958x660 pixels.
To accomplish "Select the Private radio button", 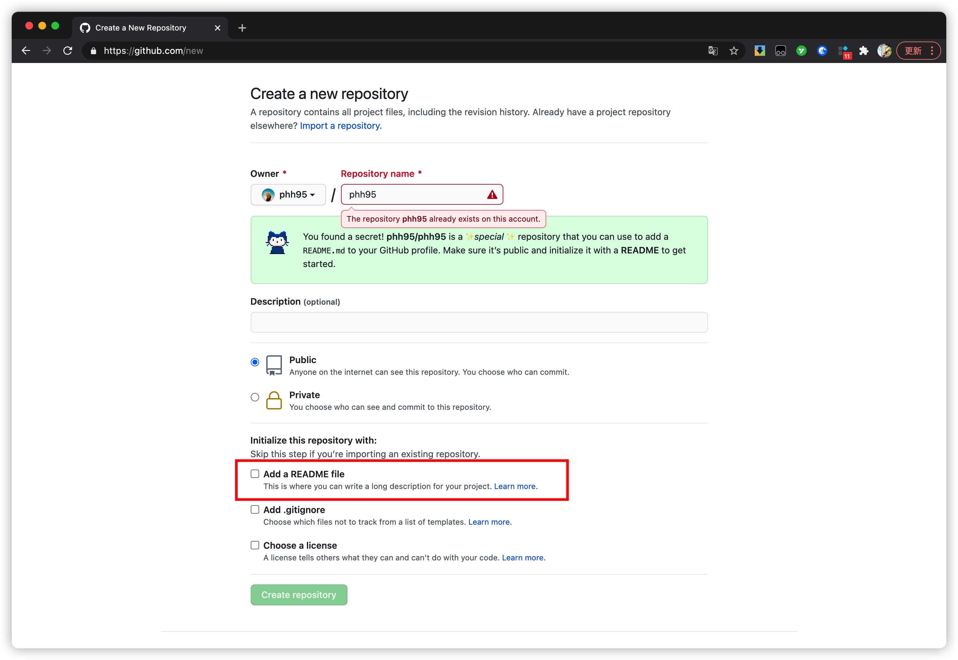I will coord(255,397).
